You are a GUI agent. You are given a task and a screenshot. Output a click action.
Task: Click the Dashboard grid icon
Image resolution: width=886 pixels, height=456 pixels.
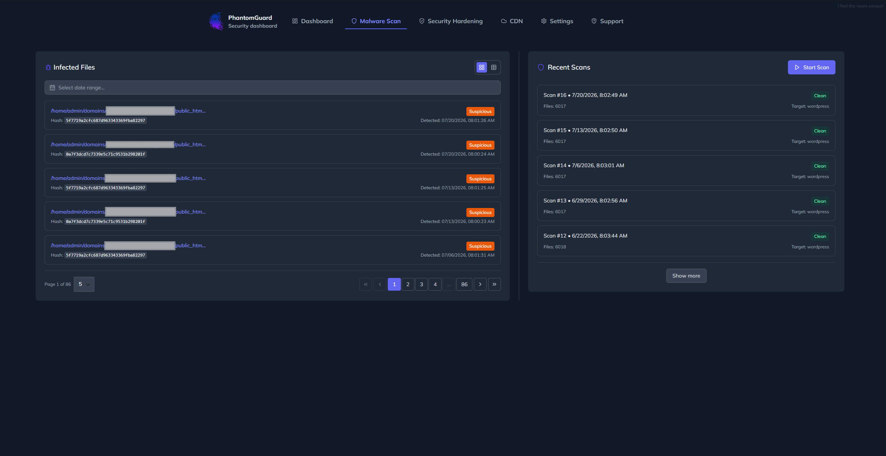295,21
